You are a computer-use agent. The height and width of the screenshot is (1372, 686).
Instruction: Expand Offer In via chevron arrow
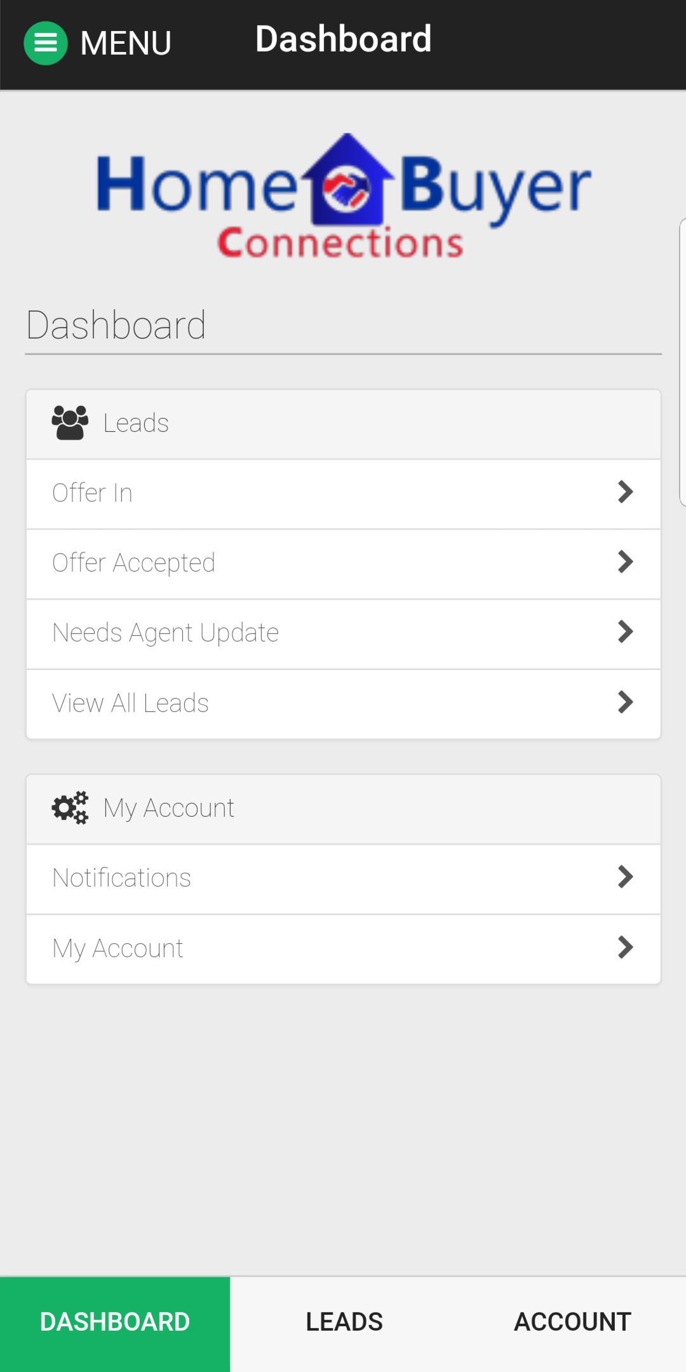(625, 492)
